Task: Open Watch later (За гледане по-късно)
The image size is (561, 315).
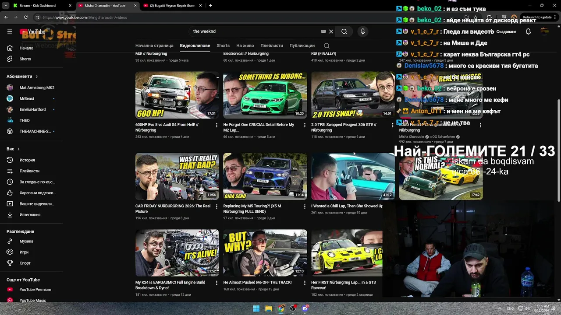Action: click(x=37, y=182)
